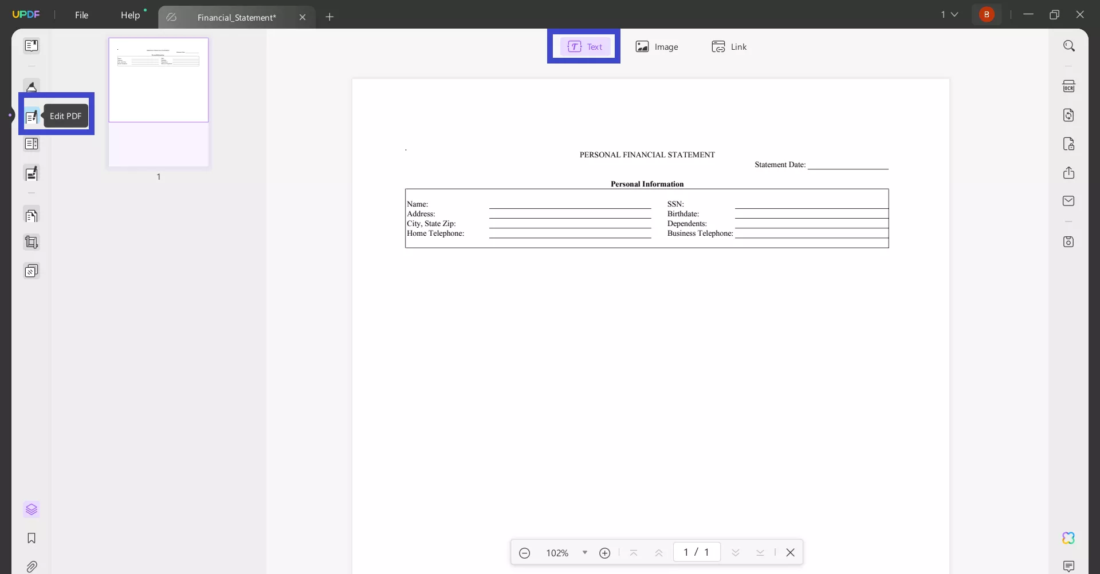Send document by email
This screenshot has height=574, width=1100.
1070,201
